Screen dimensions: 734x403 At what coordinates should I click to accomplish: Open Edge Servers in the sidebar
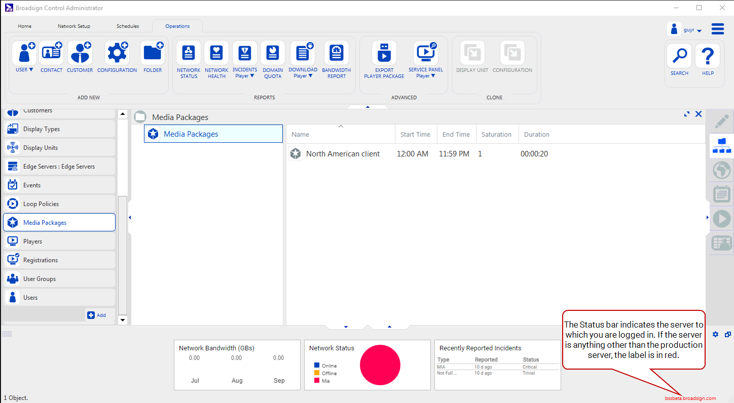59,167
